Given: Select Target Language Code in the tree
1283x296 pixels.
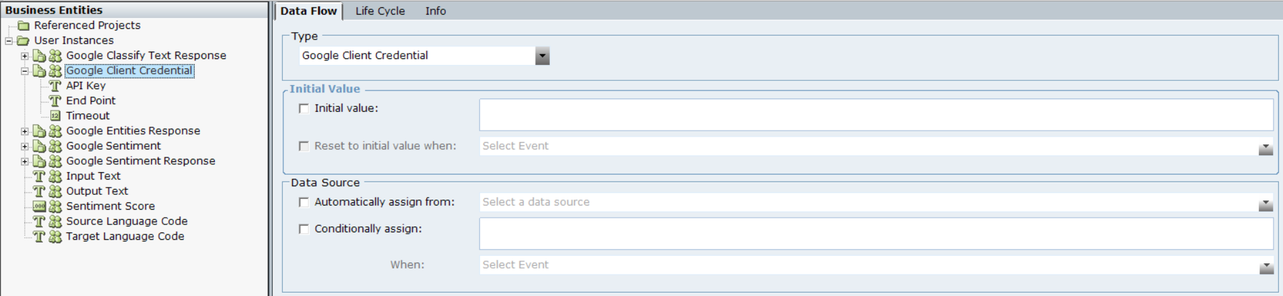Looking at the screenshot, I should [x=125, y=236].
